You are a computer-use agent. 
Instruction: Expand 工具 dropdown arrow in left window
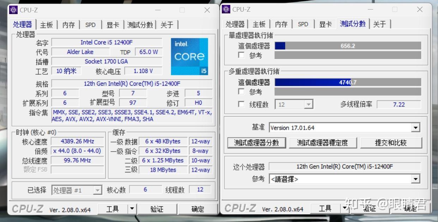pyautogui.click(x=132, y=209)
